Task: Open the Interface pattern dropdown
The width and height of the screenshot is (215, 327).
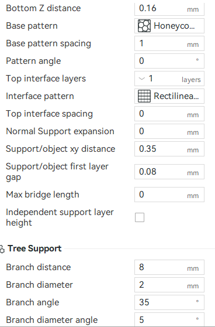Action: coord(169,96)
